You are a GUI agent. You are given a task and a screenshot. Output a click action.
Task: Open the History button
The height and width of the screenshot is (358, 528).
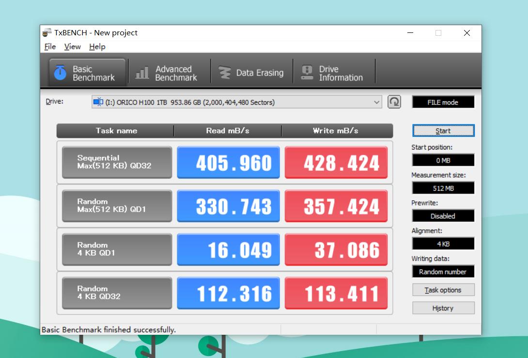(x=443, y=308)
